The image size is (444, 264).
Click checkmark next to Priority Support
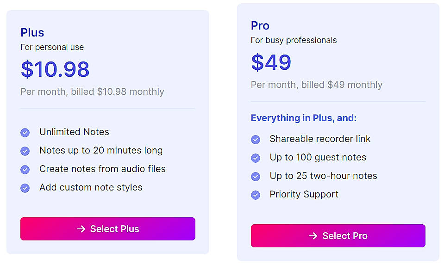click(256, 195)
